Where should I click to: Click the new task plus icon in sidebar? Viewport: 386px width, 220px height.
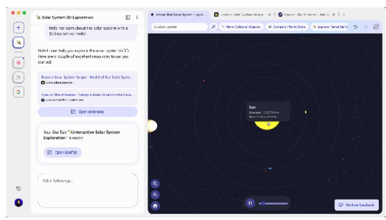point(17,27)
